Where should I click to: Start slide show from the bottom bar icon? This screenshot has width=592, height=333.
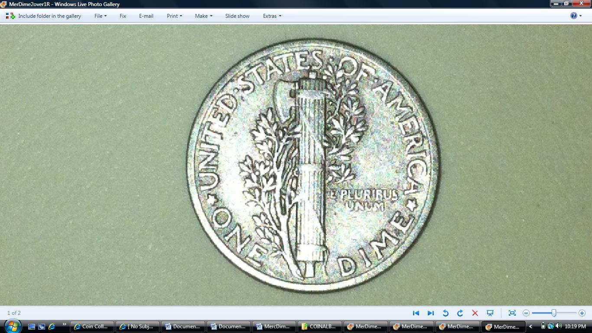click(490, 313)
